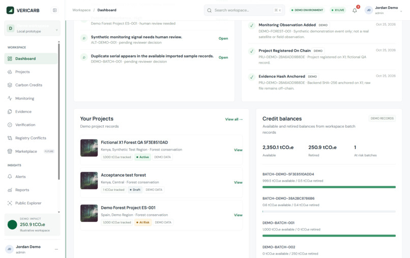
Task: Click the checkmark icon beside Project Registered On Chain
Action: (251, 51)
